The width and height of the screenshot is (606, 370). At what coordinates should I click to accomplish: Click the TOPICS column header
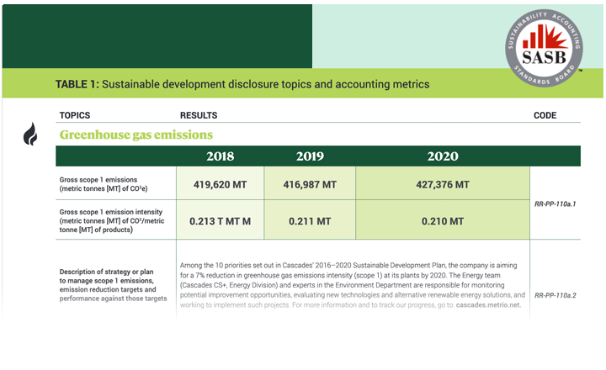point(75,115)
